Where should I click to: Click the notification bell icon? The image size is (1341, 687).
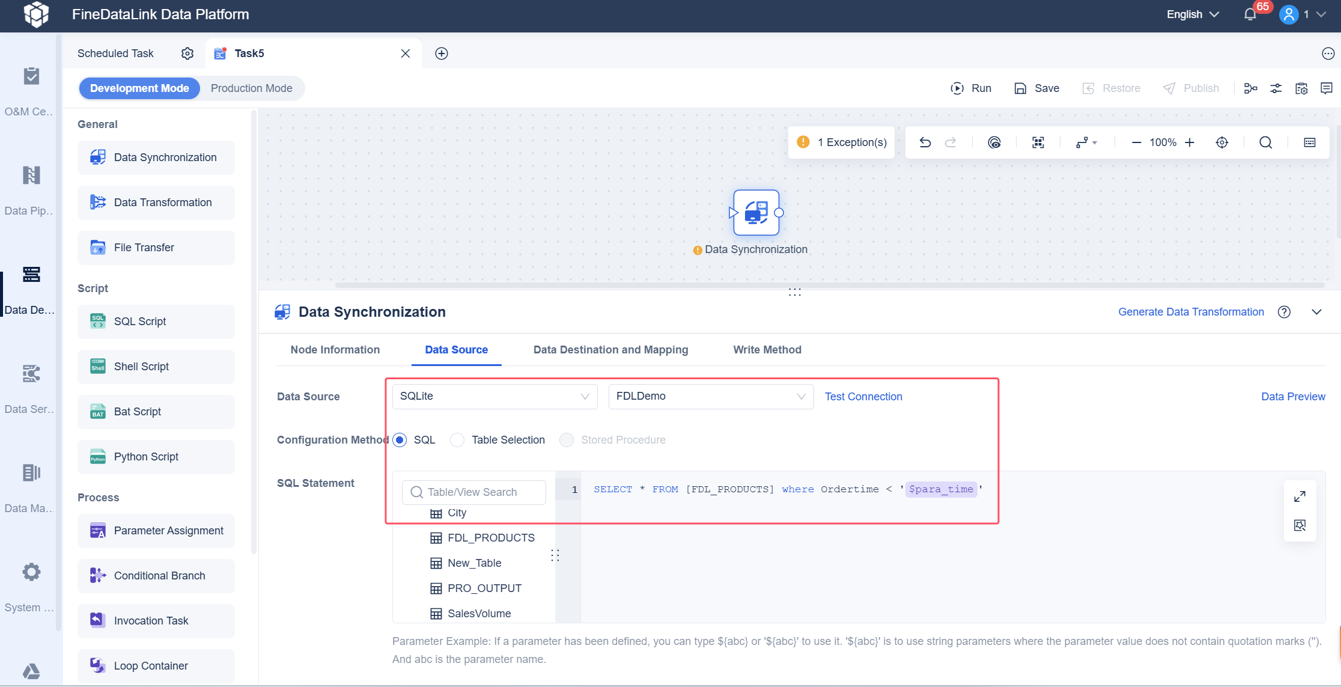click(x=1250, y=14)
